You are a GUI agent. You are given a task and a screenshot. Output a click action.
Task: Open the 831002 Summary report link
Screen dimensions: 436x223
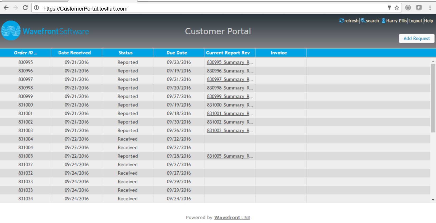(x=230, y=122)
